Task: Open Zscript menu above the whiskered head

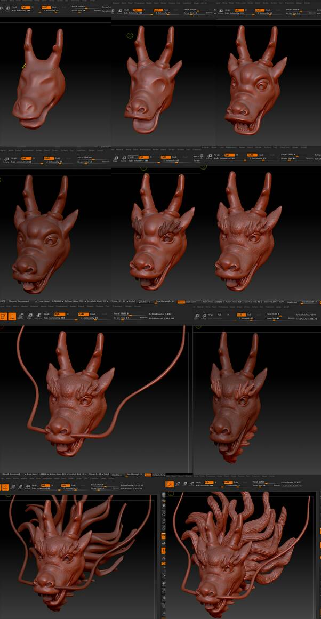Action: 138,306
